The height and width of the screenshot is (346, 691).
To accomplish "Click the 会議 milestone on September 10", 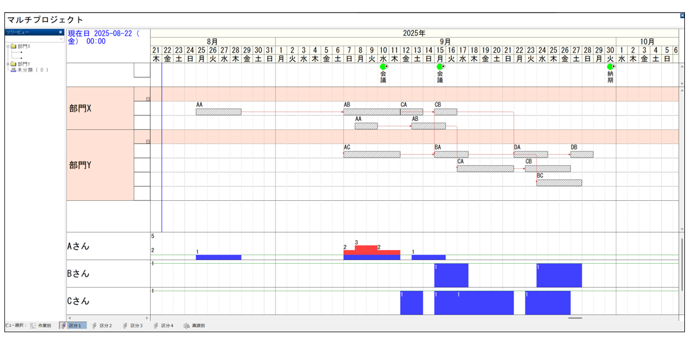I will 383,67.
